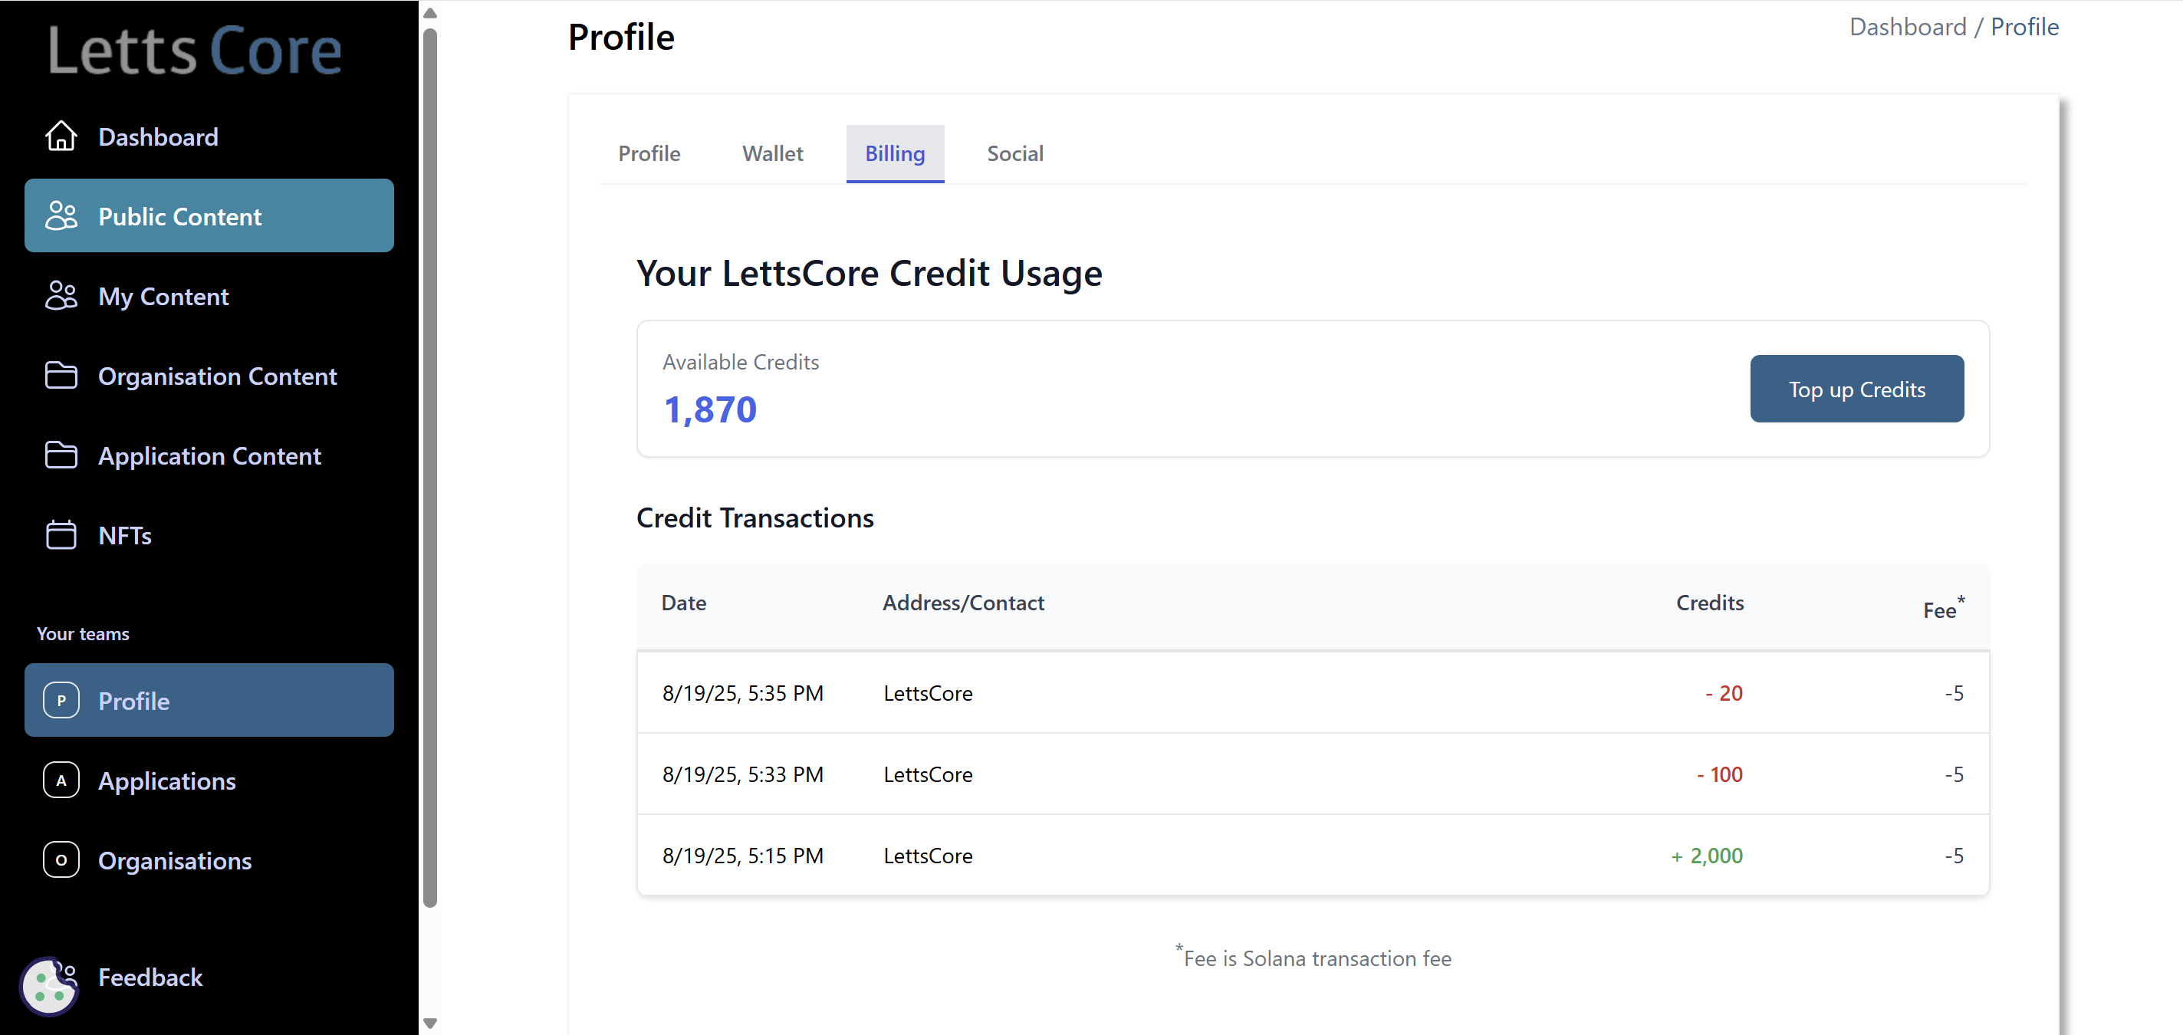Image resolution: width=2183 pixels, height=1035 pixels.
Task: Click the sidebar scrollbar up arrow
Action: [x=430, y=13]
